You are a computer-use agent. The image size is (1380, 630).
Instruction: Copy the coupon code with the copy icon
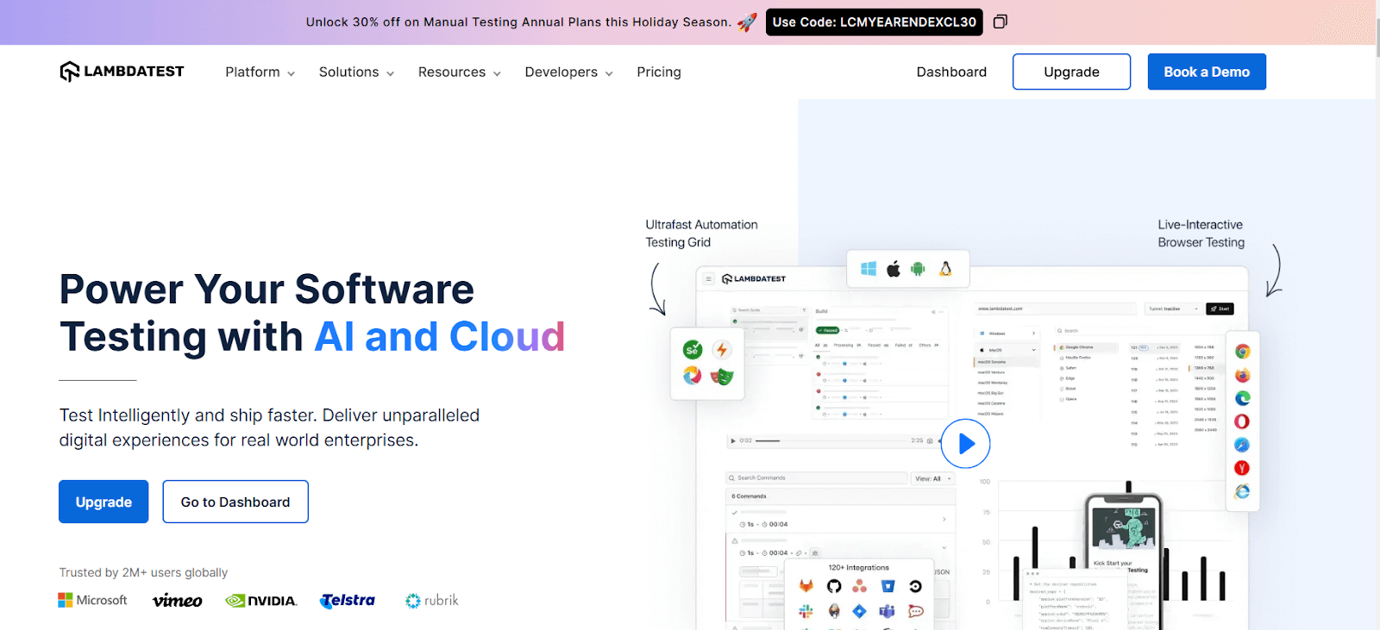(1000, 22)
